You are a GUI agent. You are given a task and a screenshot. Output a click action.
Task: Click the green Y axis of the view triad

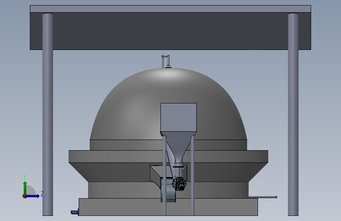click(x=25, y=188)
